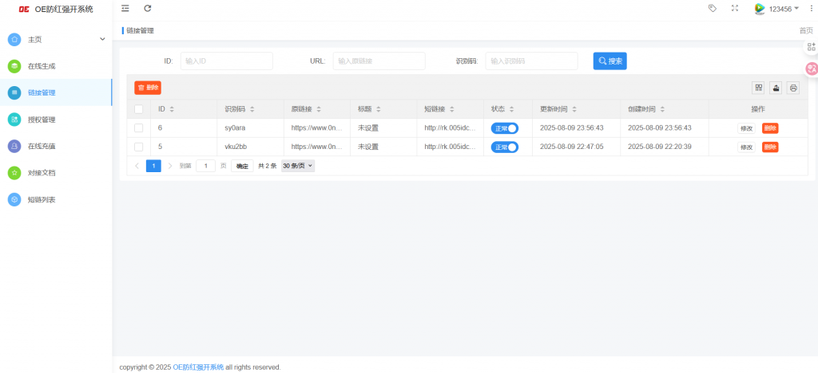Click 修改 for the vku2bb row
The height and width of the screenshot is (373, 818).
[x=746, y=147]
